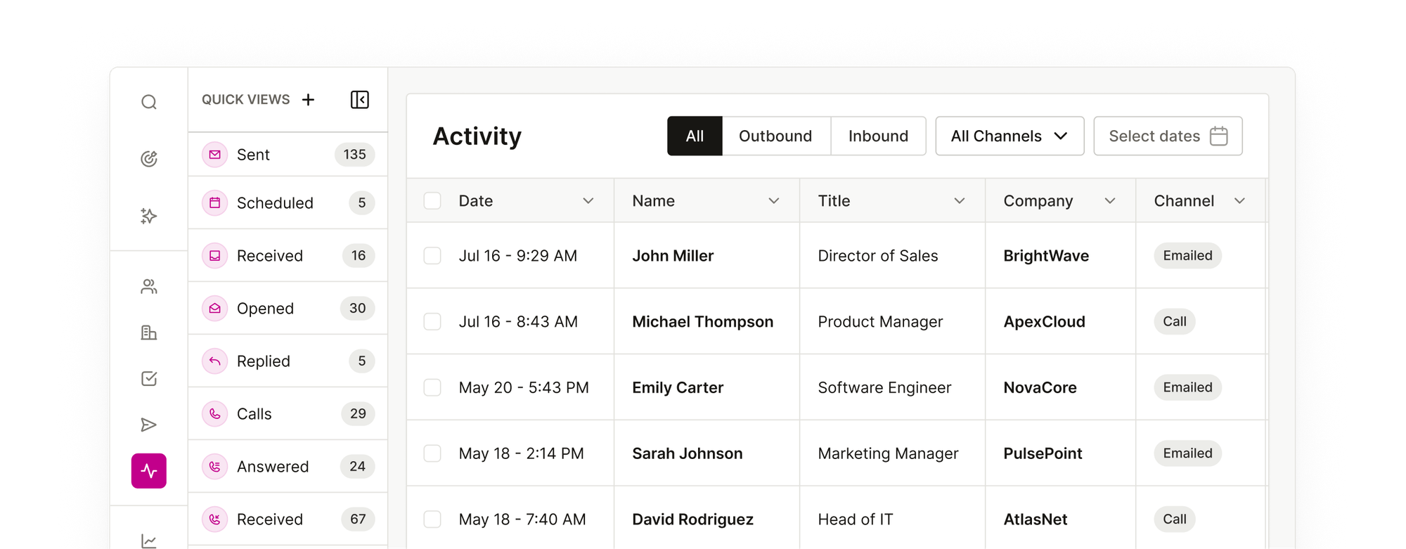
Task: Open search from the sidebar magnifier icon
Action: [x=148, y=103]
